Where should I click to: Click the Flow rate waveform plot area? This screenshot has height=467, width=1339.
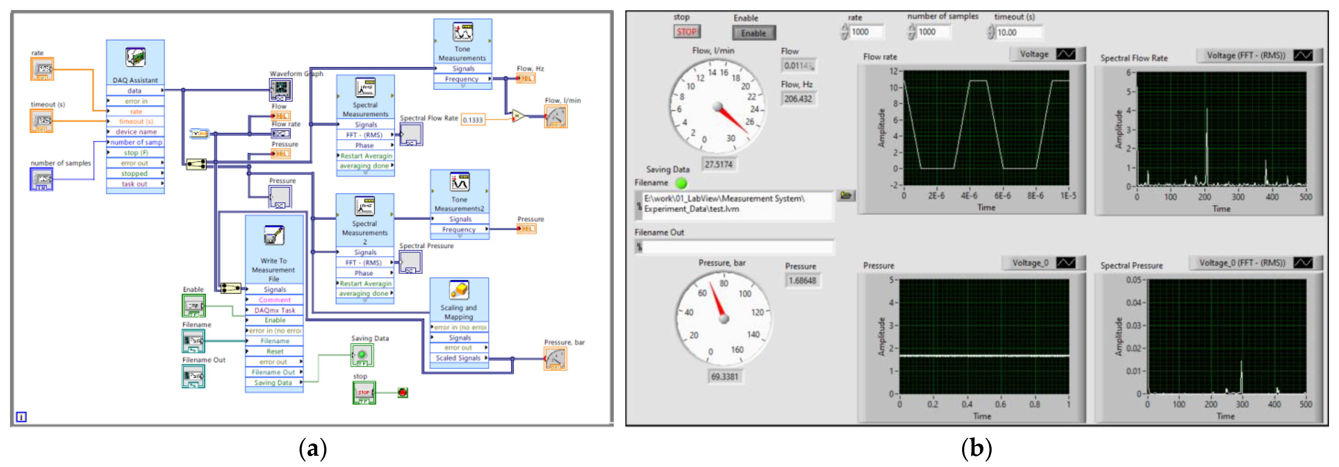pyautogui.click(x=986, y=128)
